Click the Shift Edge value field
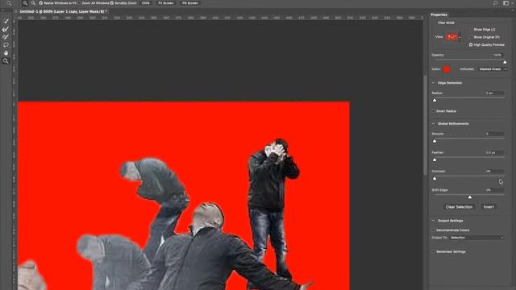 [494, 190]
